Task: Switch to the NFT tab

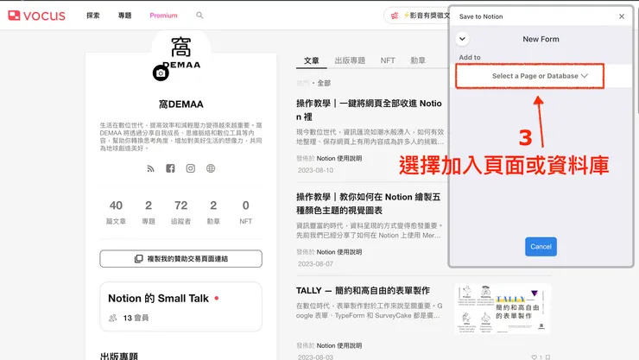Action: (x=388, y=60)
